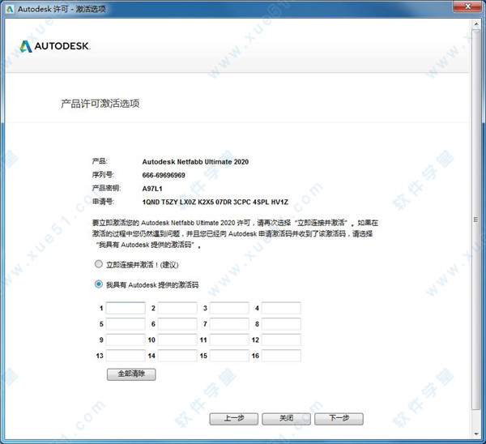Click the vertical scrollbar up arrow

[476, 23]
